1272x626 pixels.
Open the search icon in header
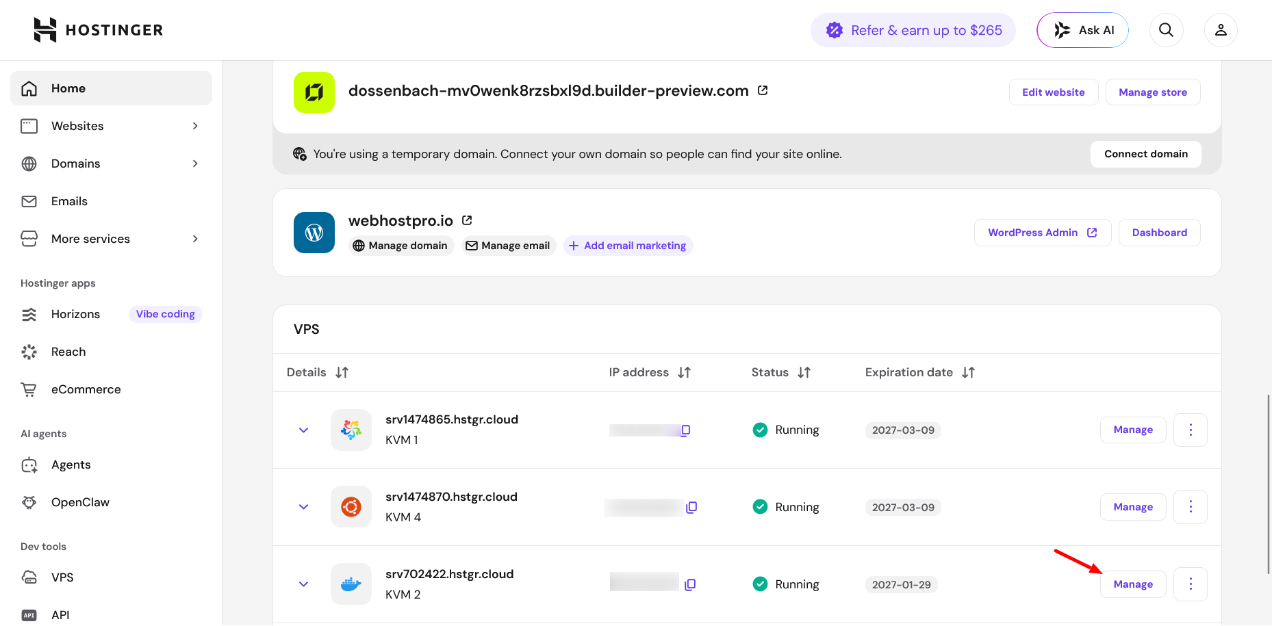point(1166,30)
